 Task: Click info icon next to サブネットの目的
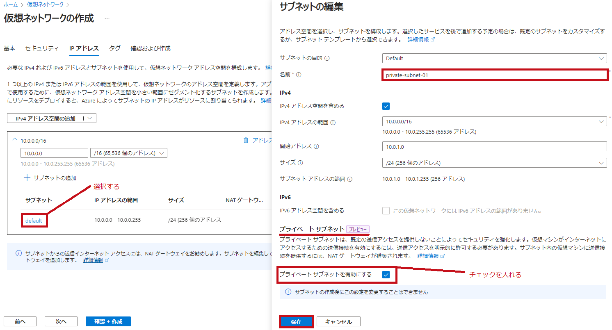click(x=327, y=58)
